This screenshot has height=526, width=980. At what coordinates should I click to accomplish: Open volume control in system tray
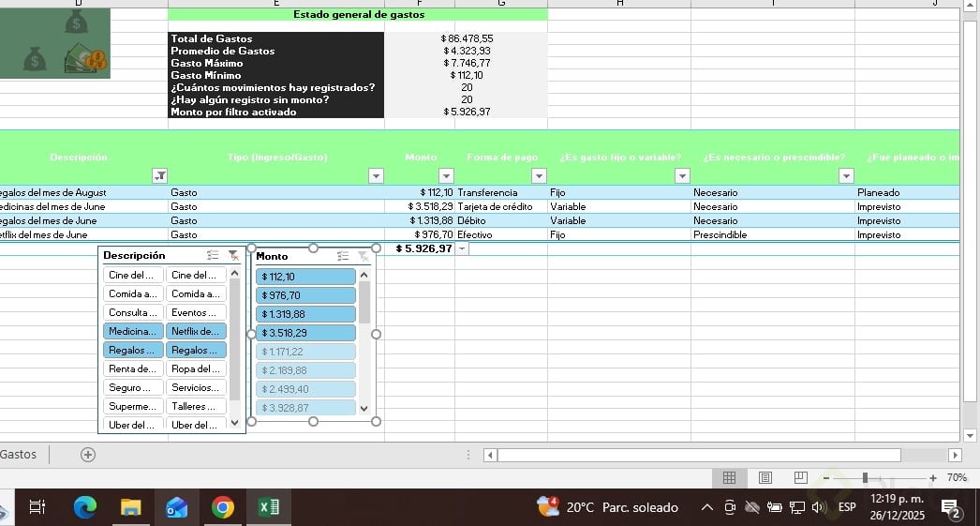coord(819,507)
